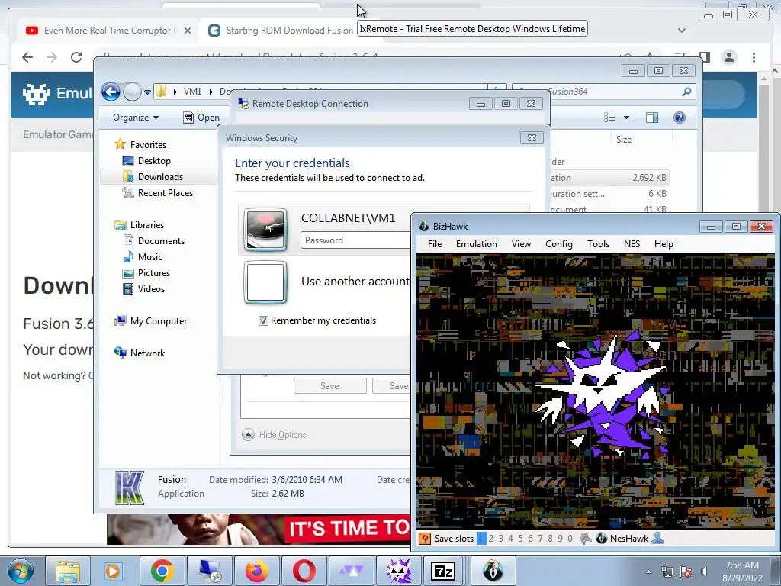Screen dimensions: 781x586
Task: Click the orange question block icon in BizHawk status bar
Action: click(424, 539)
